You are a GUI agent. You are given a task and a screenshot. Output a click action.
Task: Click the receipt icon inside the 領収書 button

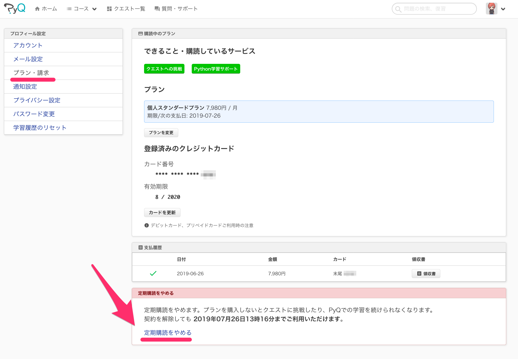point(419,274)
